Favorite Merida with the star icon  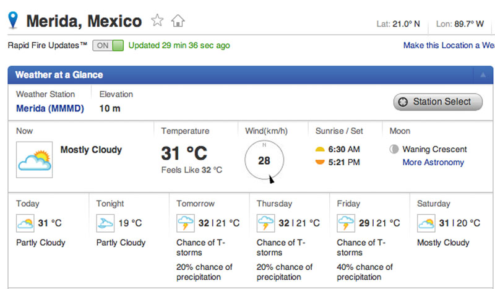(157, 20)
